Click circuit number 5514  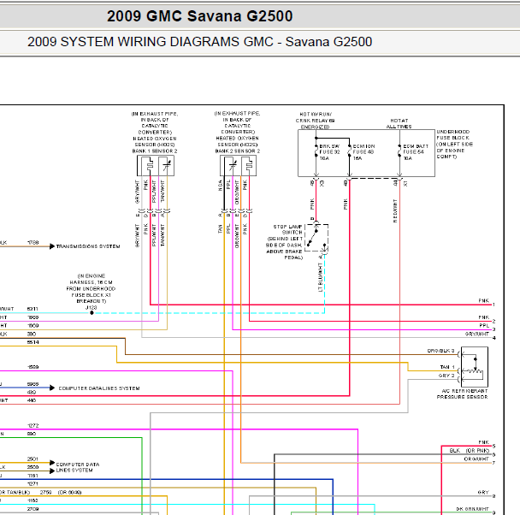(x=32, y=342)
